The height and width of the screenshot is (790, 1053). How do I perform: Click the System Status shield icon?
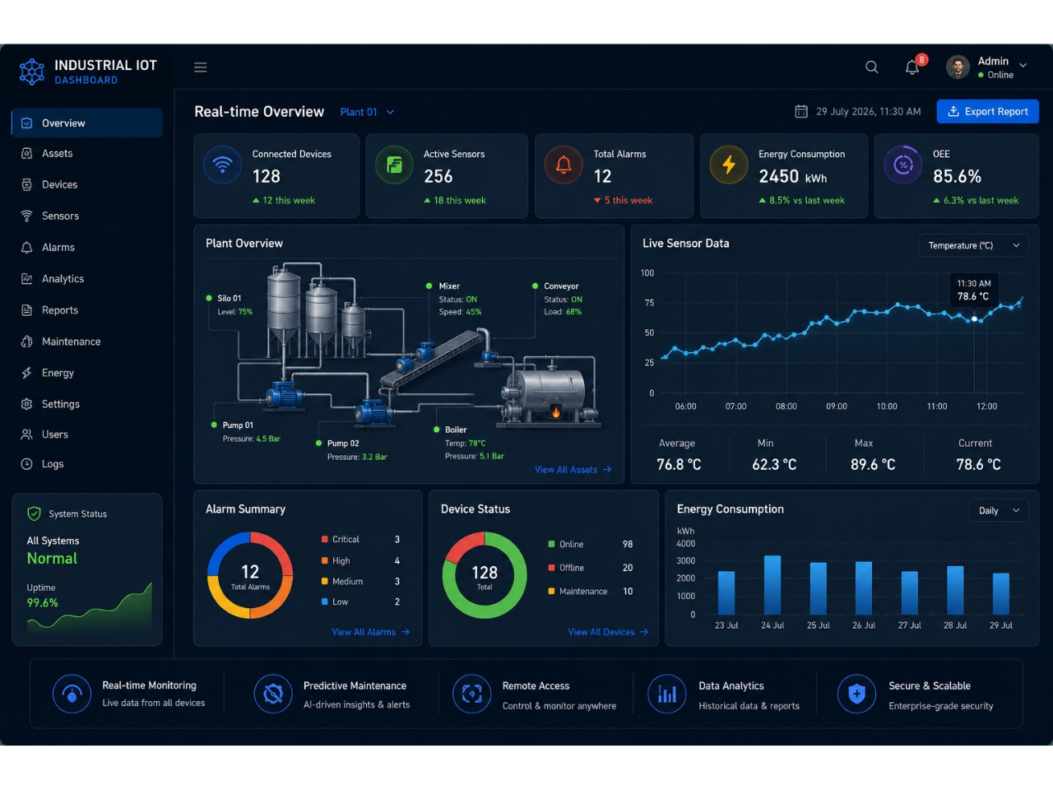(34, 513)
